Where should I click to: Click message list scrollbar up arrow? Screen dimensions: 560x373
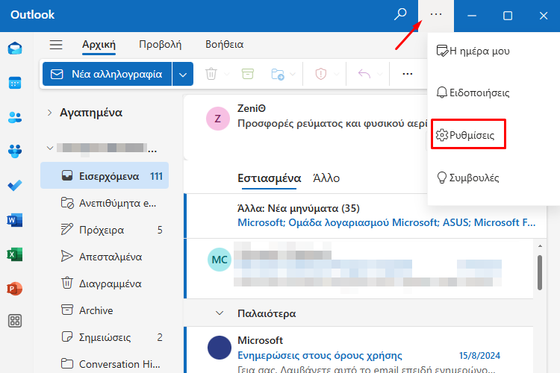540,246
